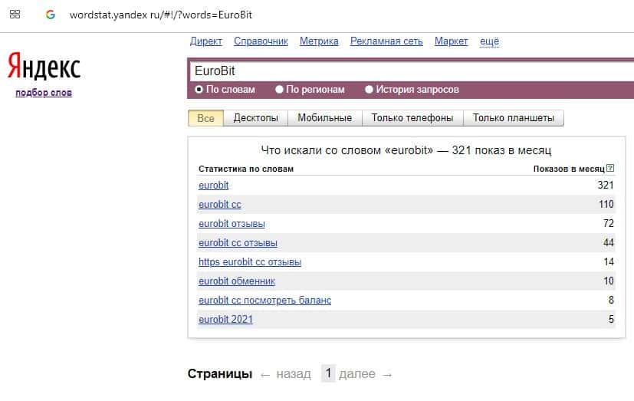
Task: Select the 'По регионам' radio option
Action: click(279, 90)
